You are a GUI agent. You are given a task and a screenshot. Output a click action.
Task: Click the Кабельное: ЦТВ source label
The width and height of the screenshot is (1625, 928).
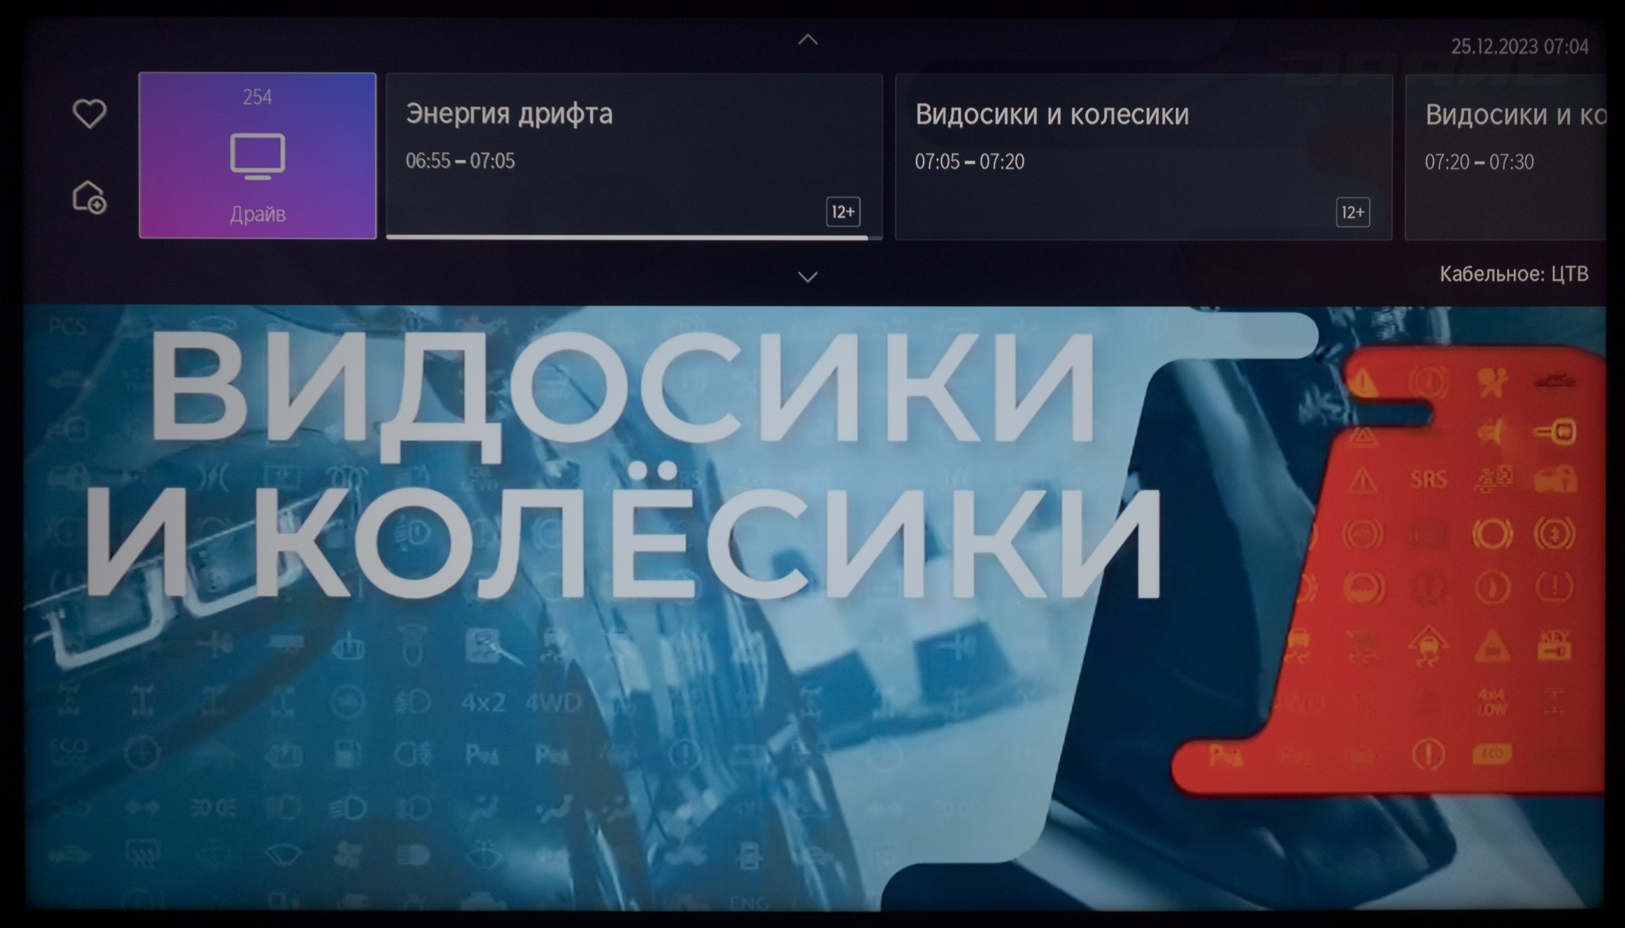pyautogui.click(x=1513, y=274)
